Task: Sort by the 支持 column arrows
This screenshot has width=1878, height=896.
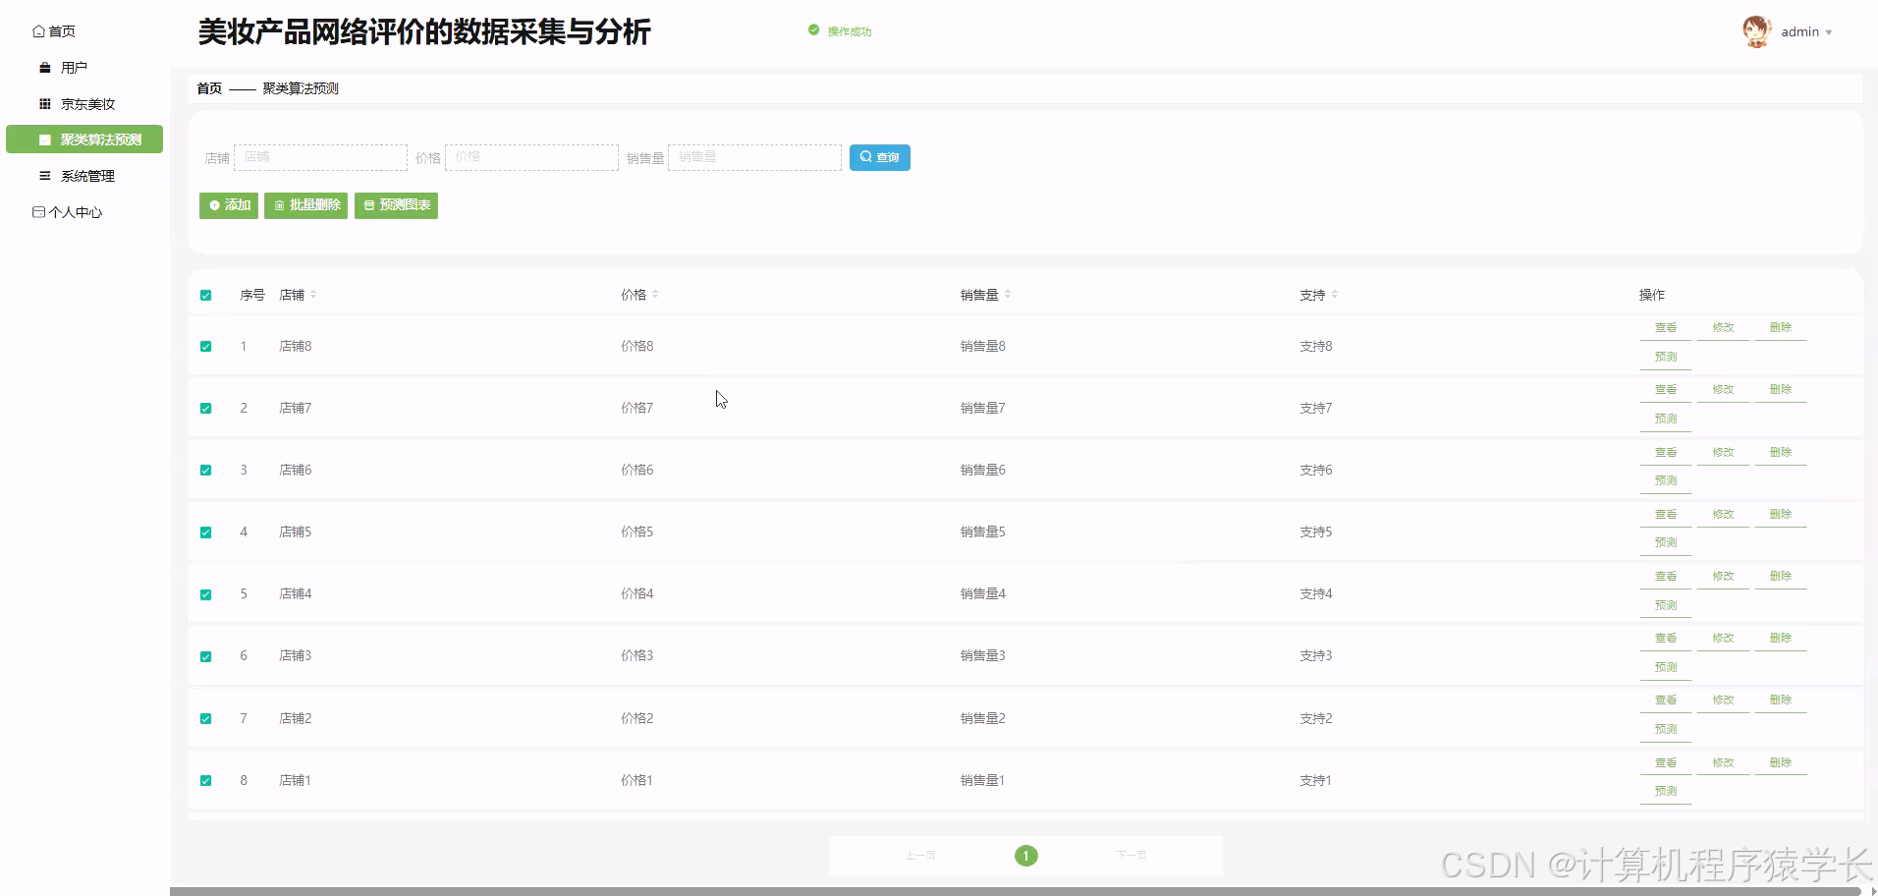Action: coord(1335,295)
